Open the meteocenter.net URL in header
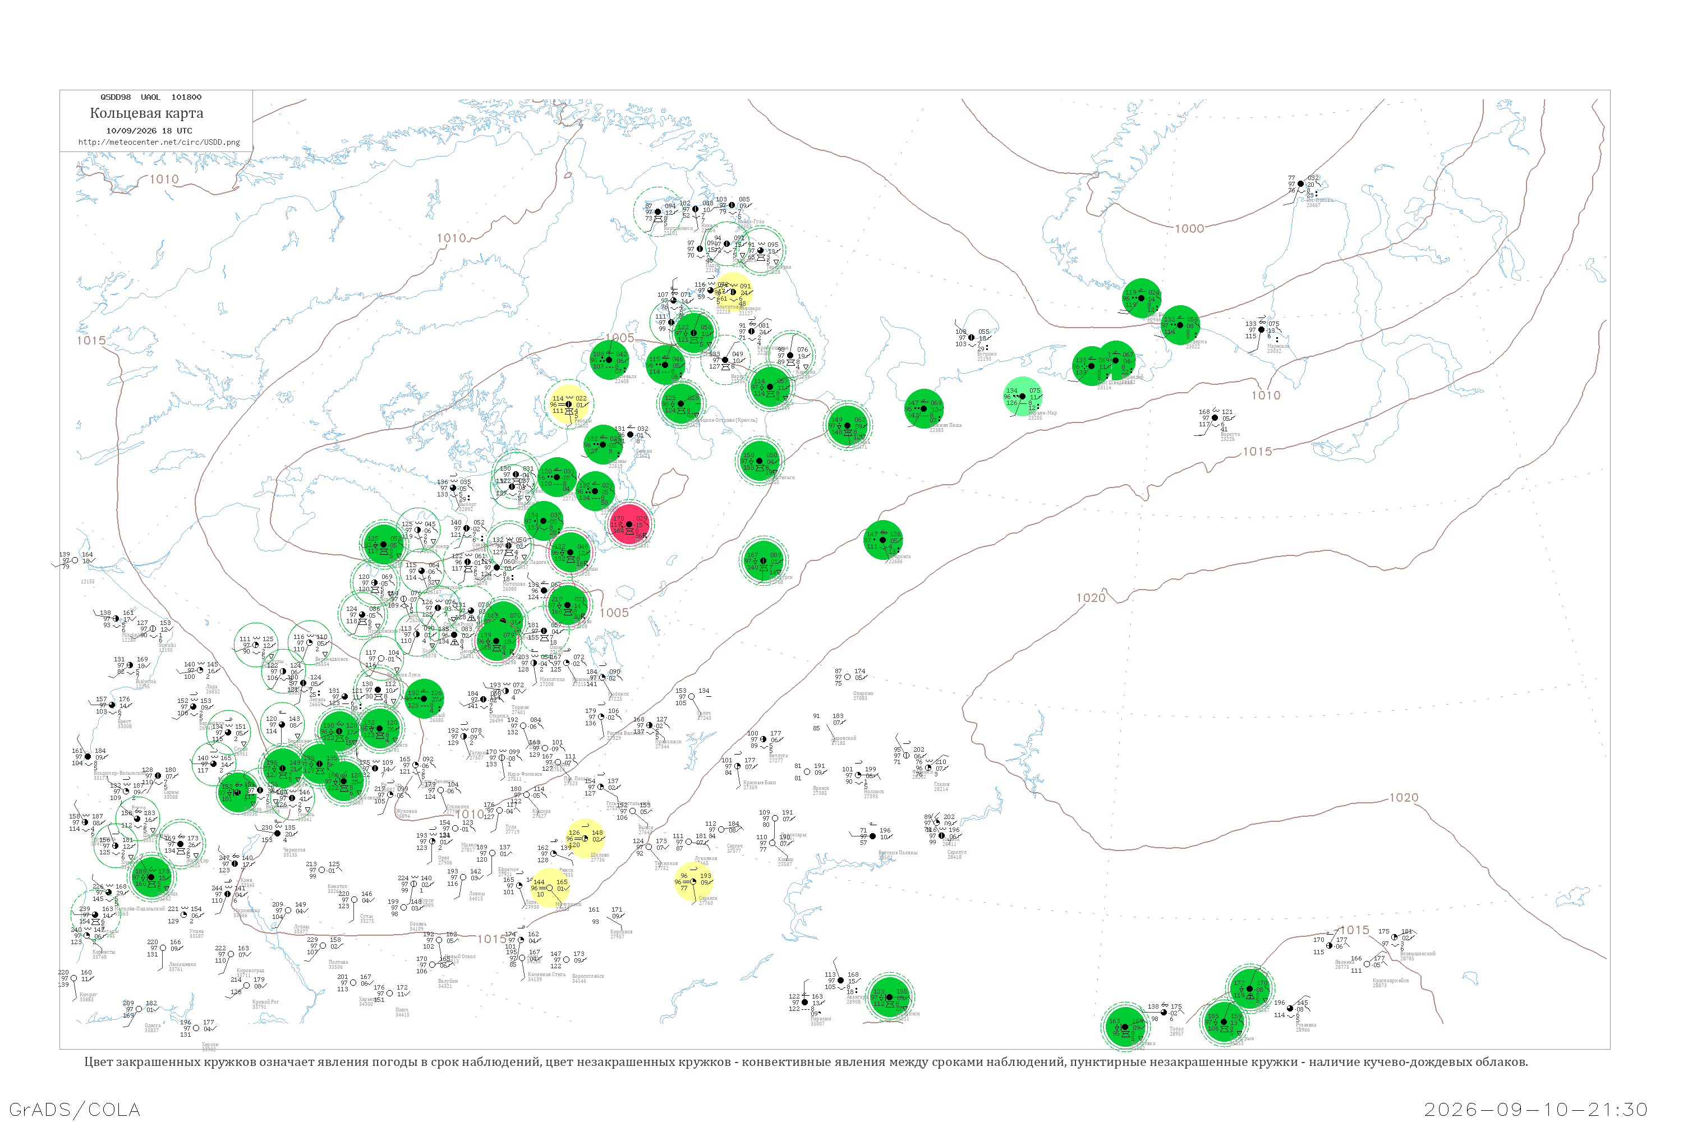Viewport: 1683px width, 1122px height. coord(159,142)
